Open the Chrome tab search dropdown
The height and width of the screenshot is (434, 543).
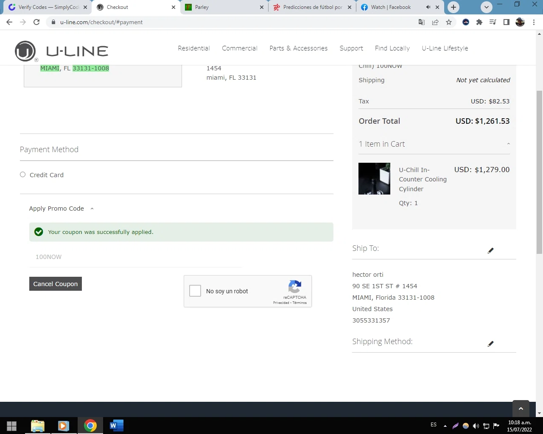487,7
